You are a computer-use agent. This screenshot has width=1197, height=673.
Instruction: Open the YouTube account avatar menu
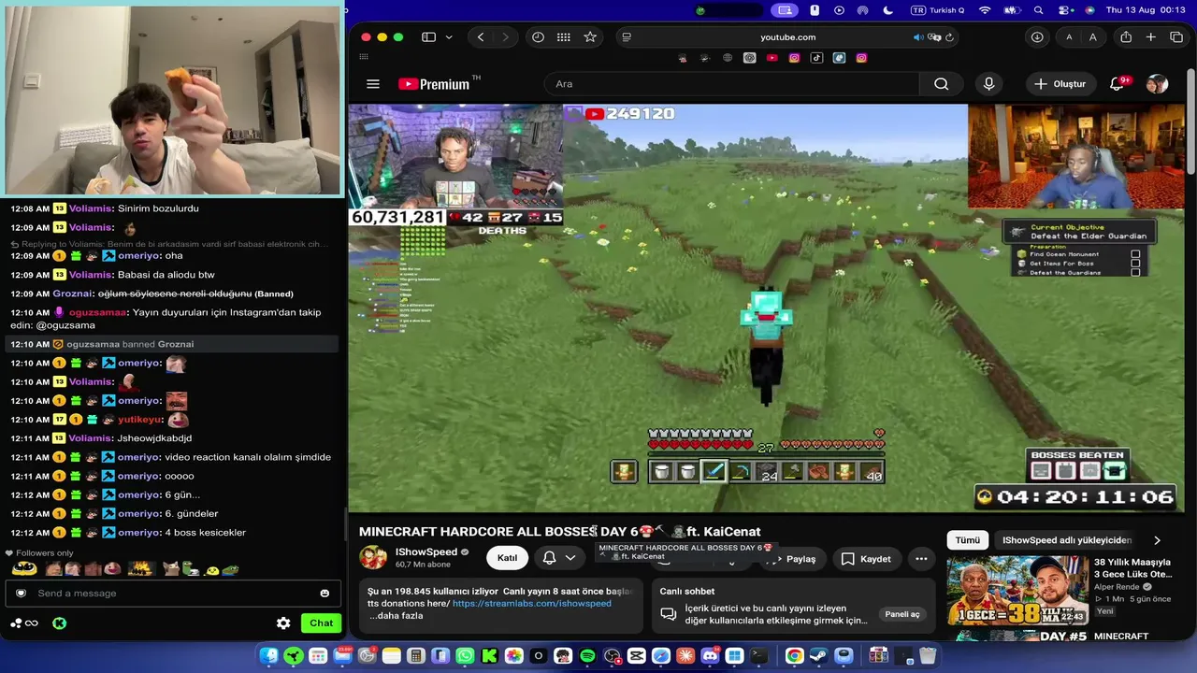[x=1158, y=84]
